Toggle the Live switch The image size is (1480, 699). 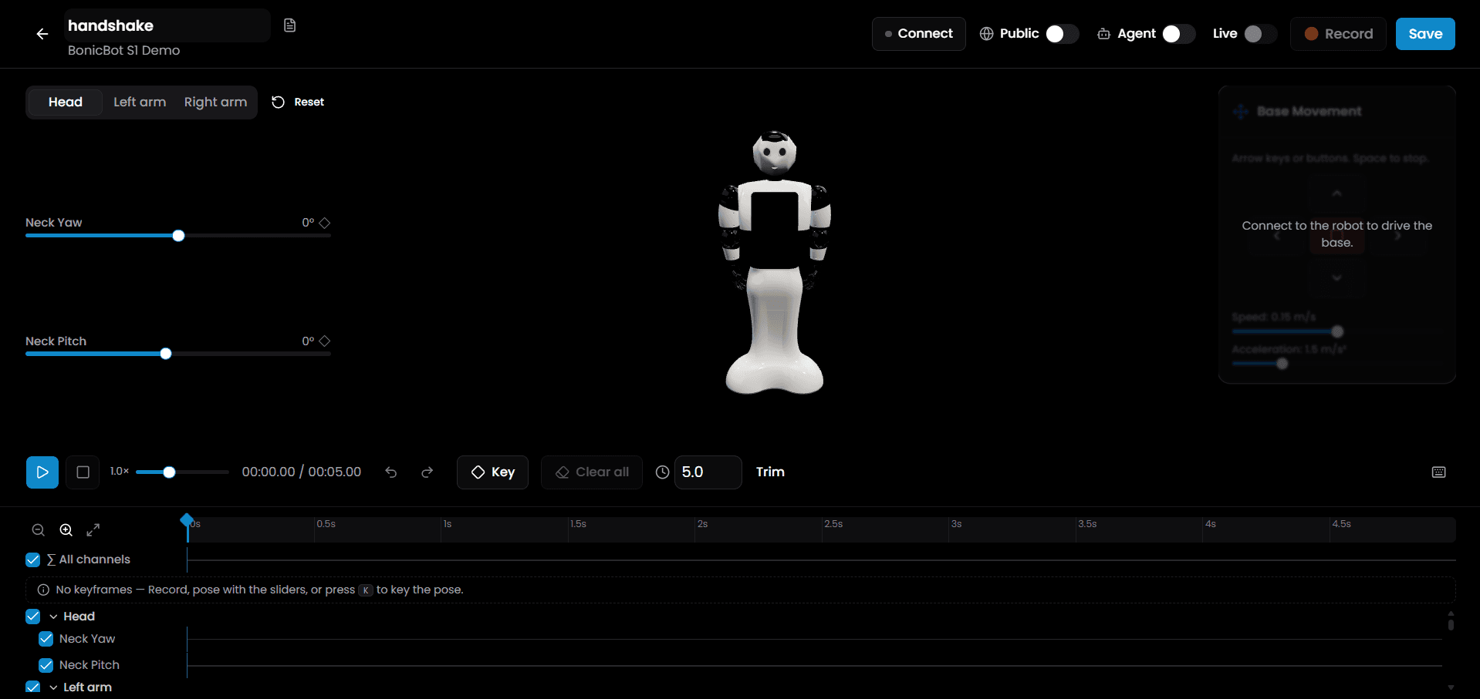tap(1260, 34)
